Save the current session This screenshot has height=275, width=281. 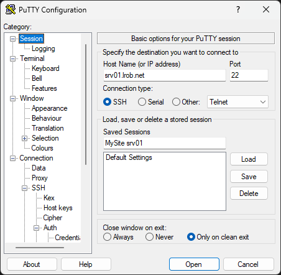pyautogui.click(x=249, y=177)
